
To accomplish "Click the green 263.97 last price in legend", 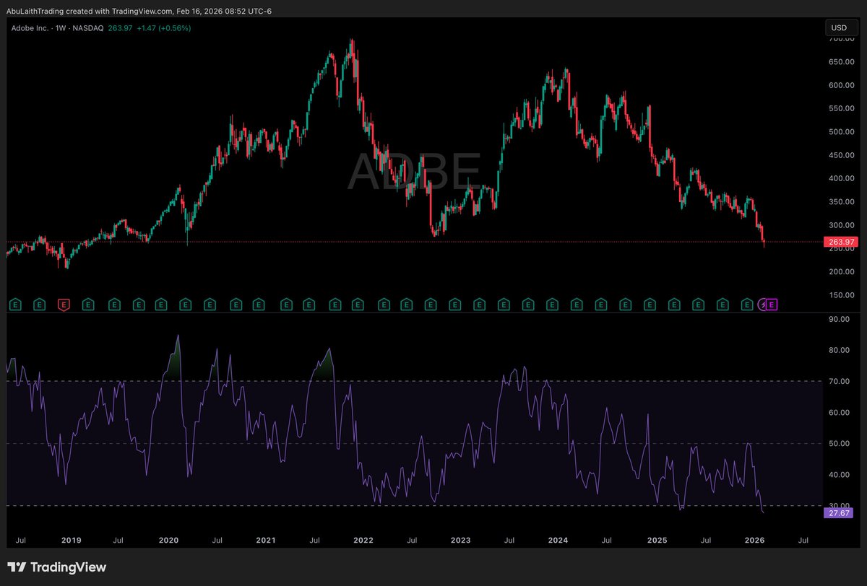I will 121,28.
